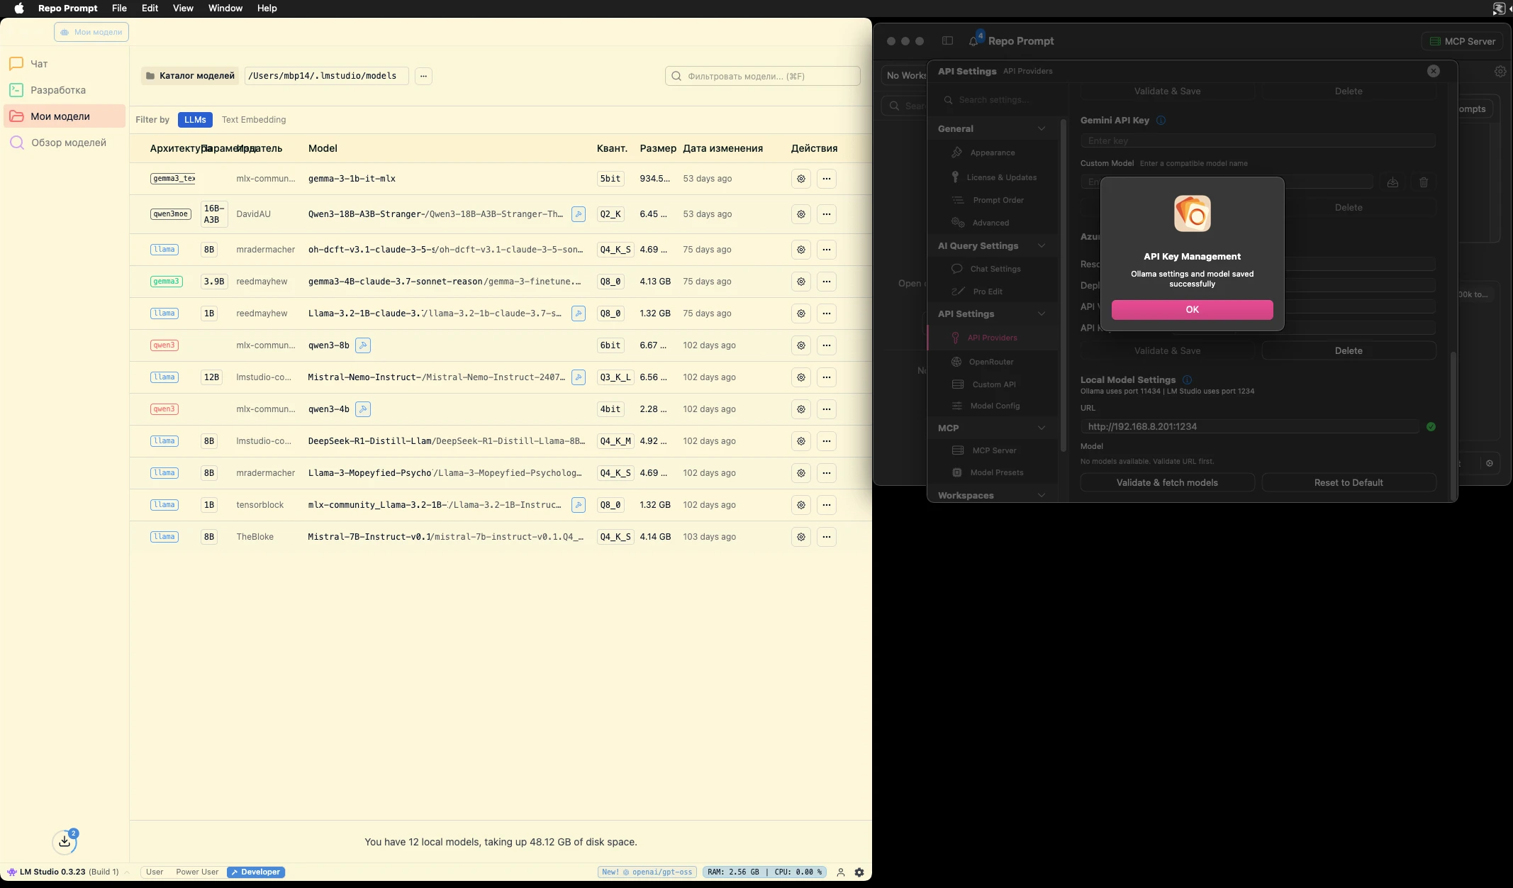Open the Window menu
The width and height of the screenshot is (1513, 888).
(x=225, y=8)
